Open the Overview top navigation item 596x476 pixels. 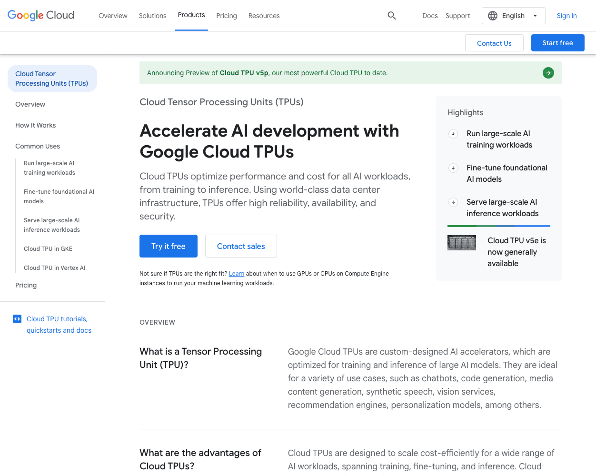113,16
